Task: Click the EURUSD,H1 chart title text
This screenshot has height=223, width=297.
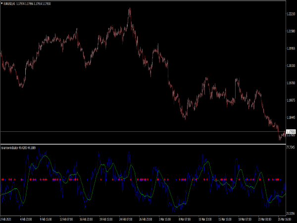Action: pos(9,3)
